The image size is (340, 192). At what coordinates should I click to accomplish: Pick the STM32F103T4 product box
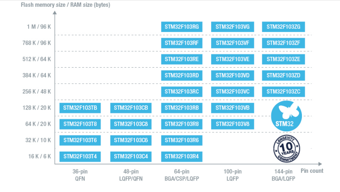pos(80,156)
